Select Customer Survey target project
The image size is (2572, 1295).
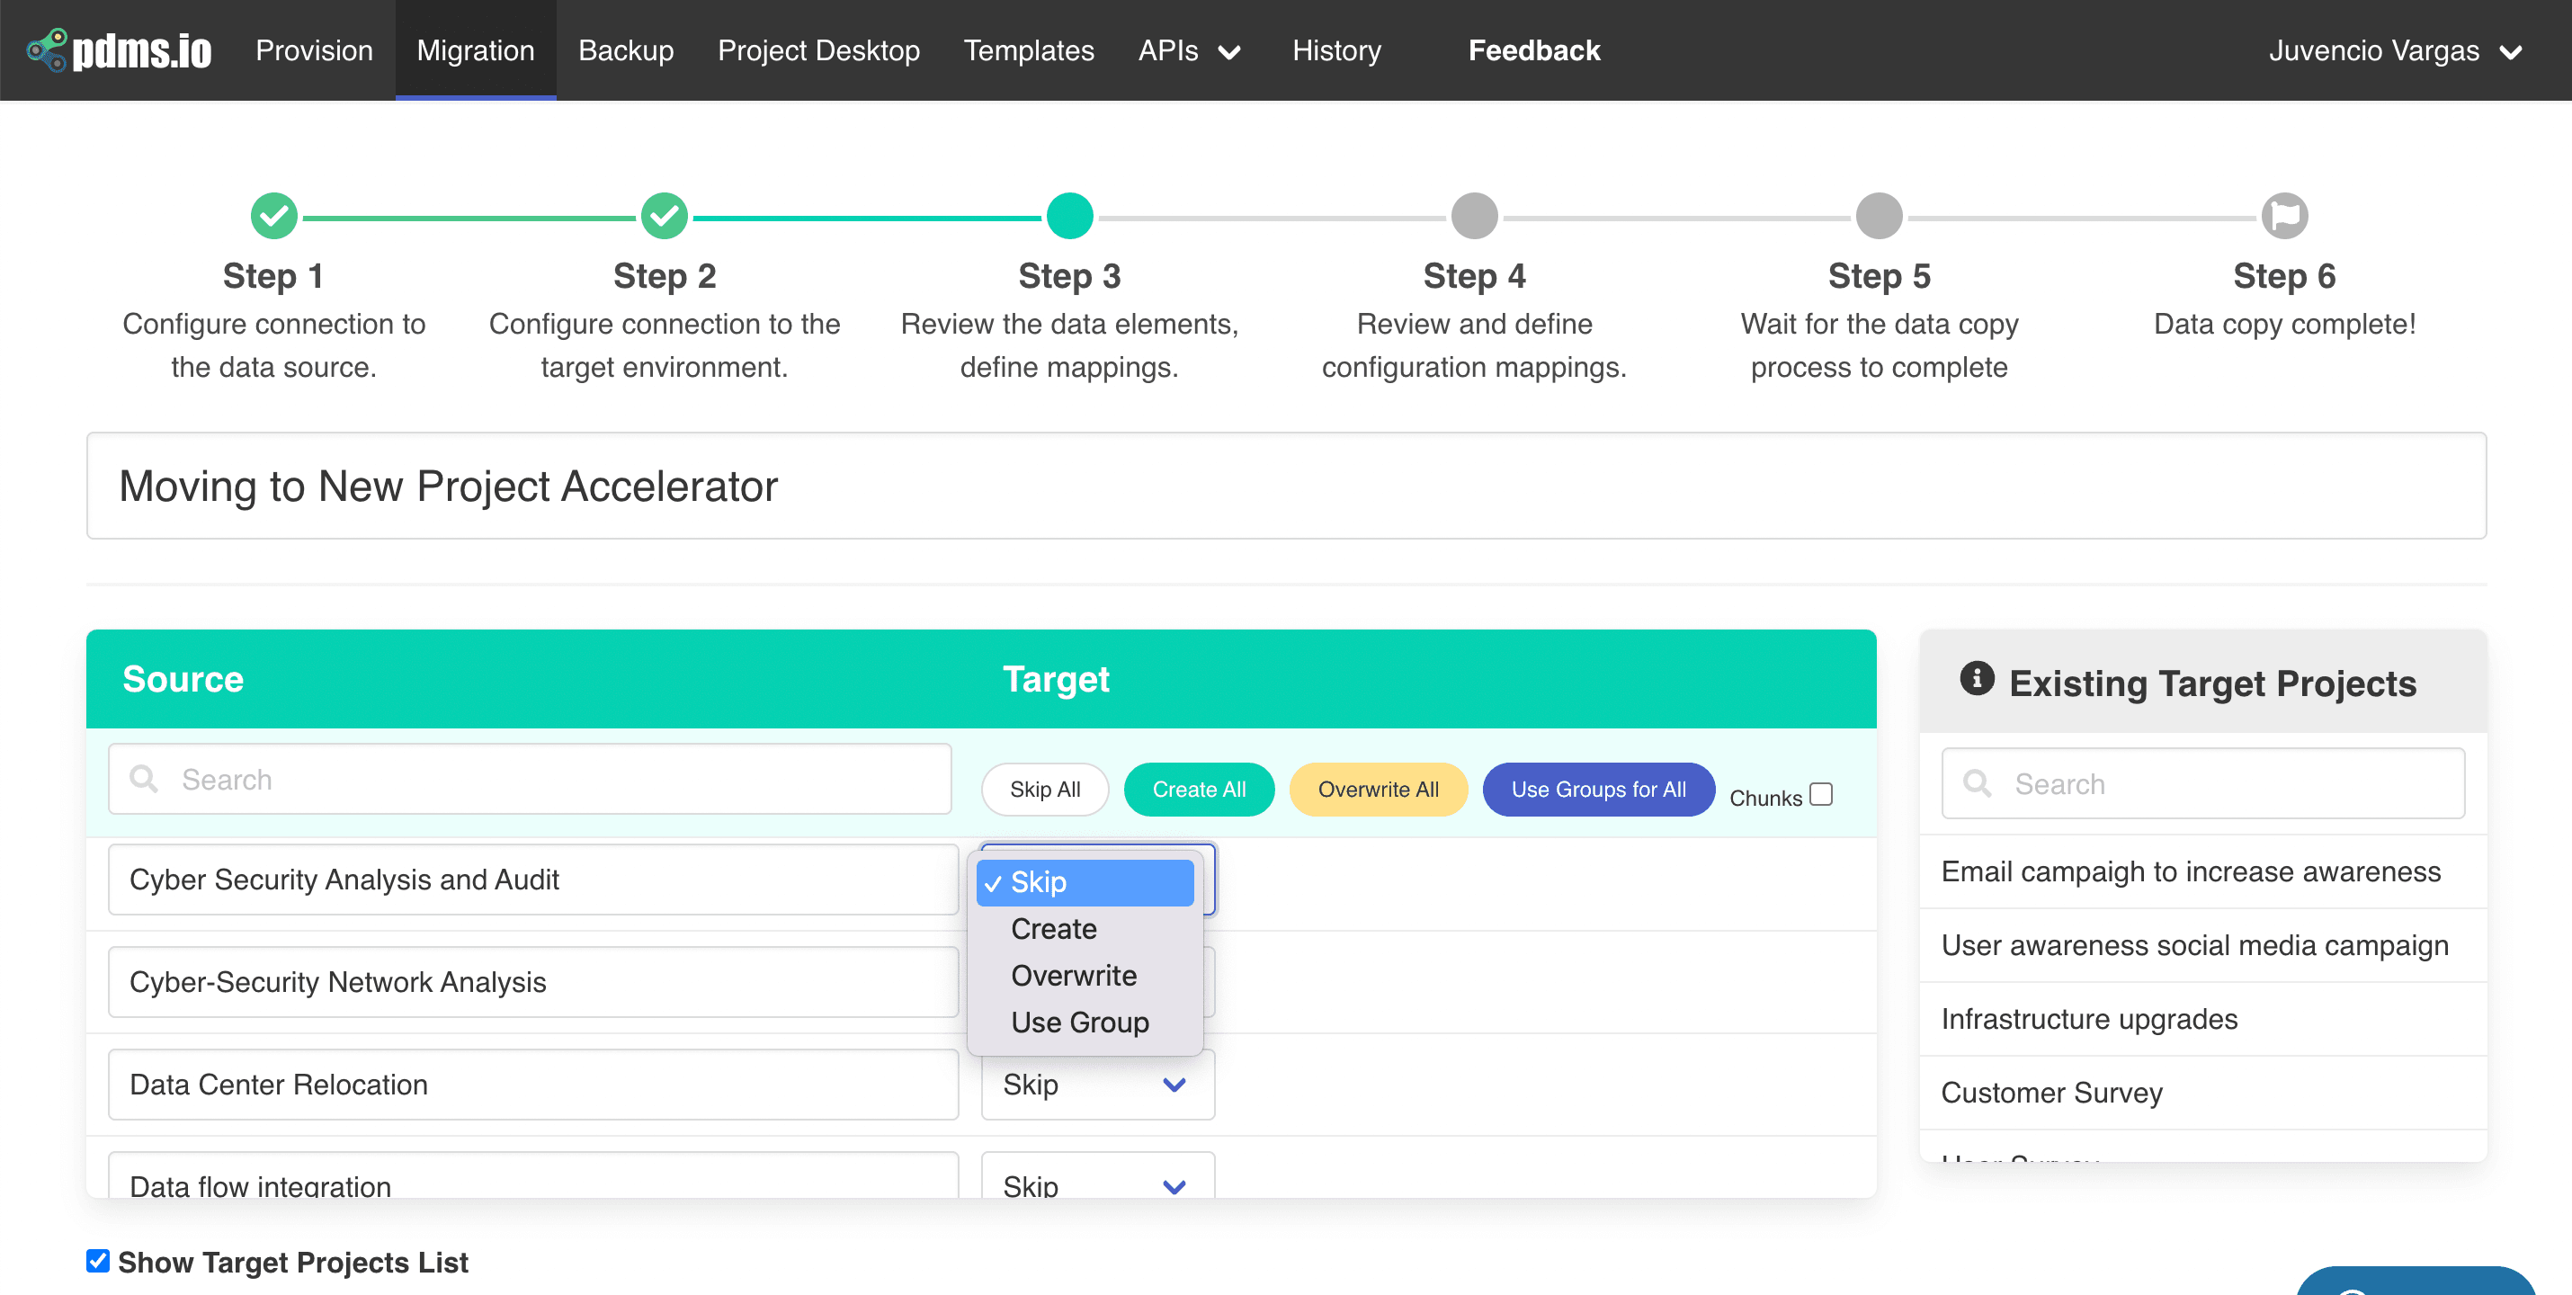coord(2202,1093)
